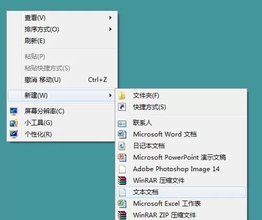The height and width of the screenshot is (220, 262).
Task: Select 刷新(E) to refresh the desktop
Action: pyautogui.click(x=62, y=41)
